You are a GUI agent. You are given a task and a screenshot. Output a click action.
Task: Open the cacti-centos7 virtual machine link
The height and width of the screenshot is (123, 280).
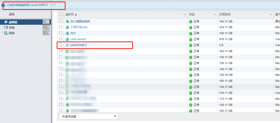pyautogui.click(x=78, y=39)
